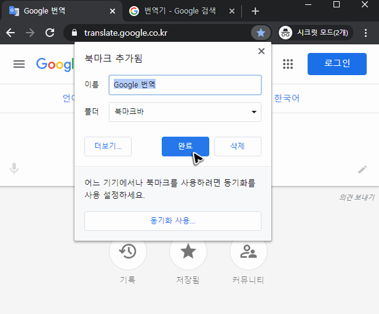379x314 pixels.
Task: Open the 저장됨 saved star icon
Action: coord(188,251)
